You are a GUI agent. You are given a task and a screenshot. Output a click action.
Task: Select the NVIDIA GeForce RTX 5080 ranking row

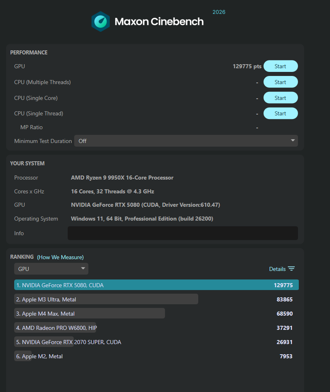(156, 285)
